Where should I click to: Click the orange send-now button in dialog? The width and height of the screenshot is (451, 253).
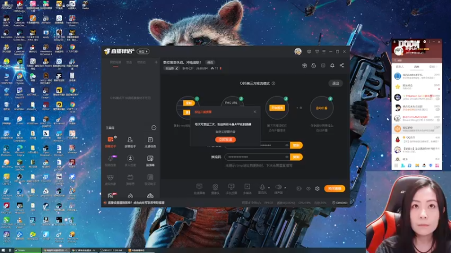pos(225,139)
